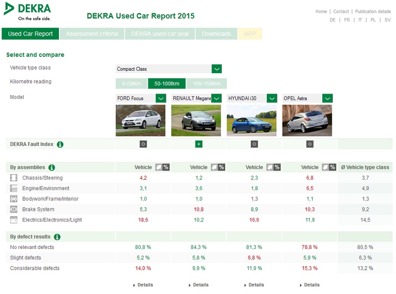Click the Electrics/Electronics/Light assembly icon
Image resolution: width=396 pixels, height=294 pixels.
click(14, 220)
